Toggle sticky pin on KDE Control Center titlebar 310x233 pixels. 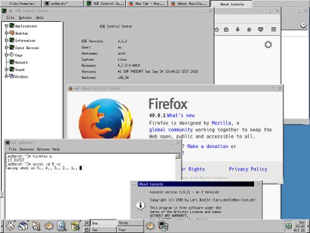tap(11, 11)
